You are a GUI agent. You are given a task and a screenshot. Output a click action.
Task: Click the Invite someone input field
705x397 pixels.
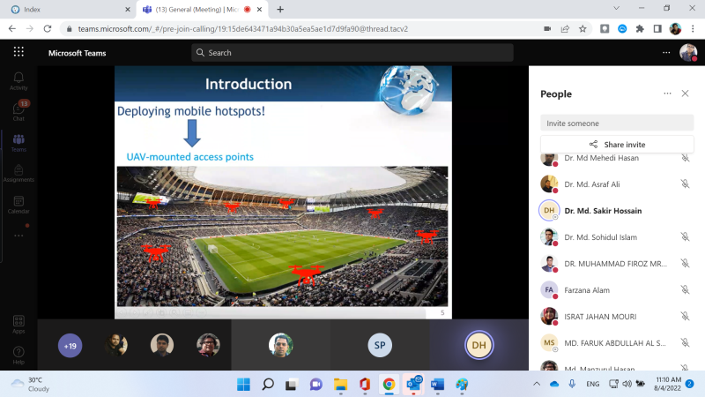pos(617,123)
